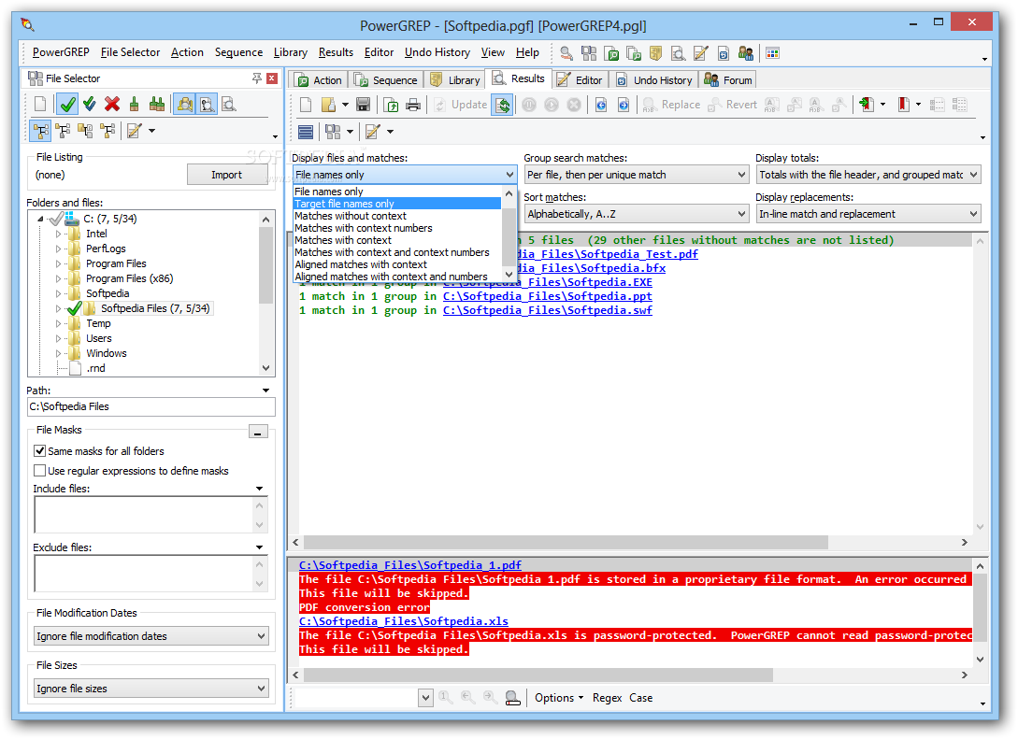Click the Export results icon with green arrow
Image resolution: width=1018 pixels, height=739 pixels.
point(391,105)
